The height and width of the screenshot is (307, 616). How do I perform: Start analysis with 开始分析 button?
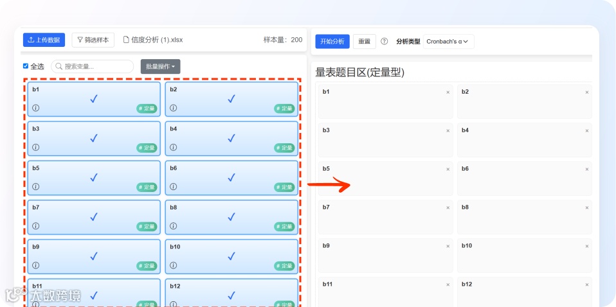click(x=332, y=41)
